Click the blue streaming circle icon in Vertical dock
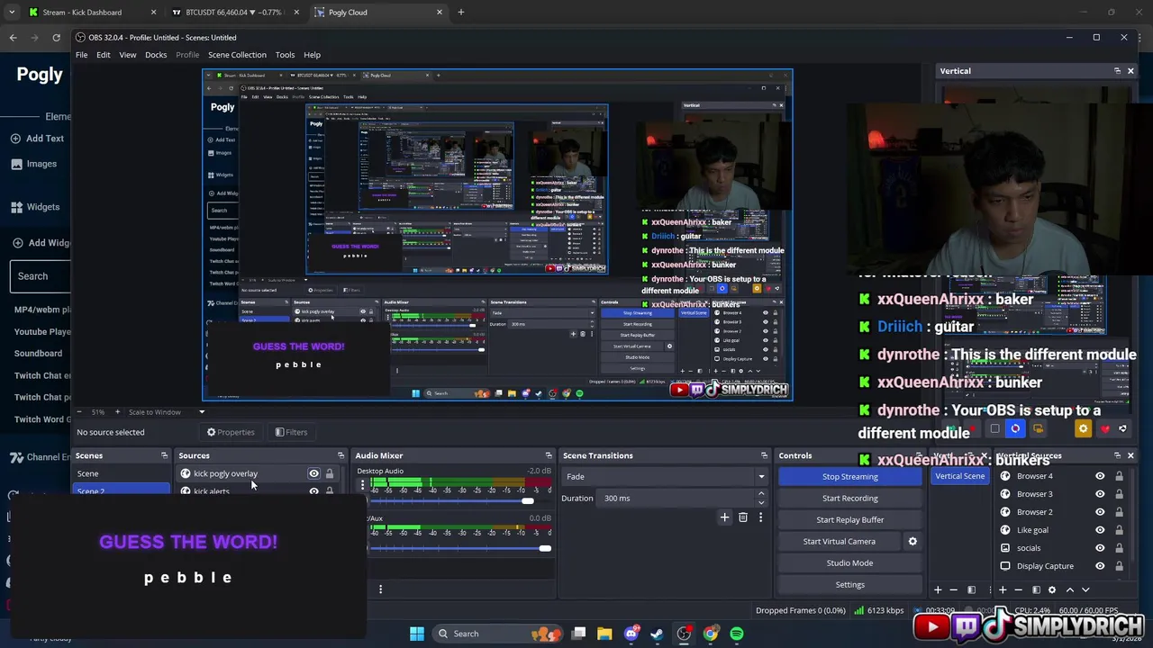 [x=1015, y=429]
